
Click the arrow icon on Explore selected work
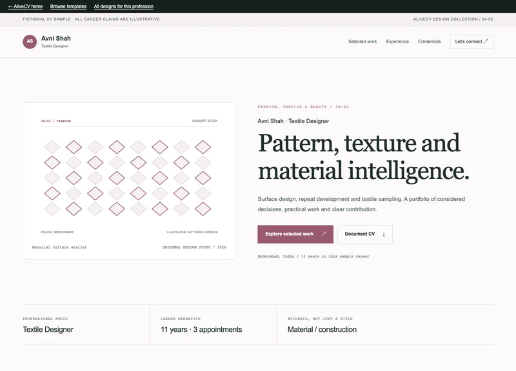(x=324, y=234)
